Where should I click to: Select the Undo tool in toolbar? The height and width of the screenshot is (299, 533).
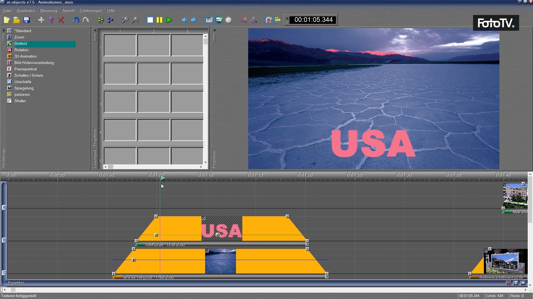coord(76,20)
